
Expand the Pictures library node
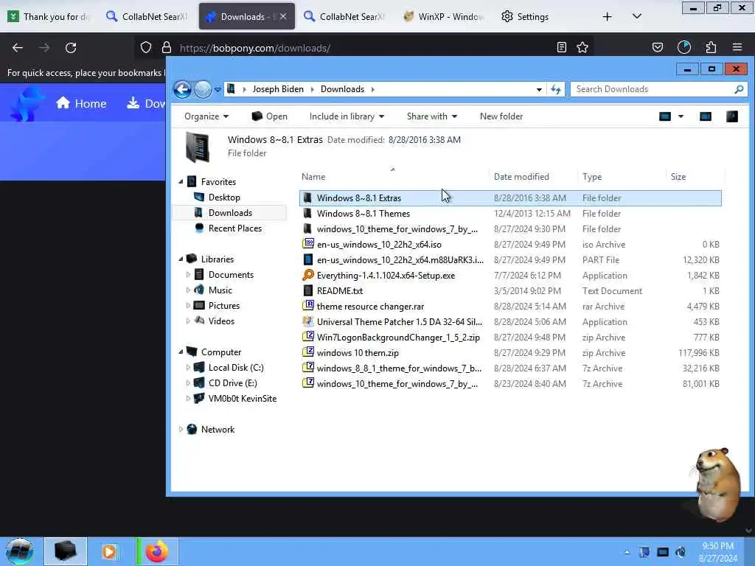tap(188, 306)
